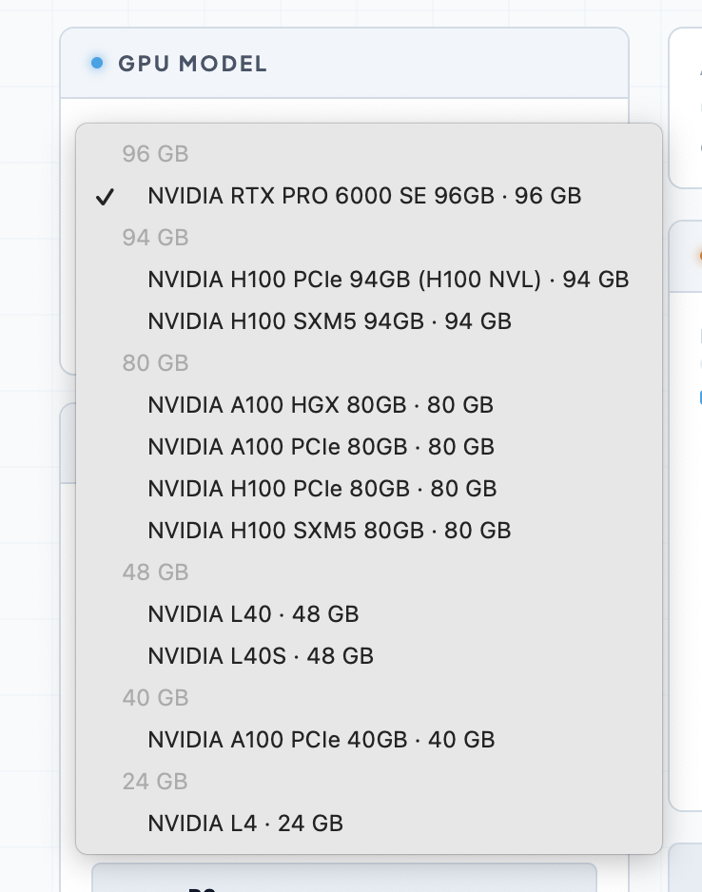
Task: Pick NVIDIA A100 PCIe 80GB from the list
Action: 320,447
